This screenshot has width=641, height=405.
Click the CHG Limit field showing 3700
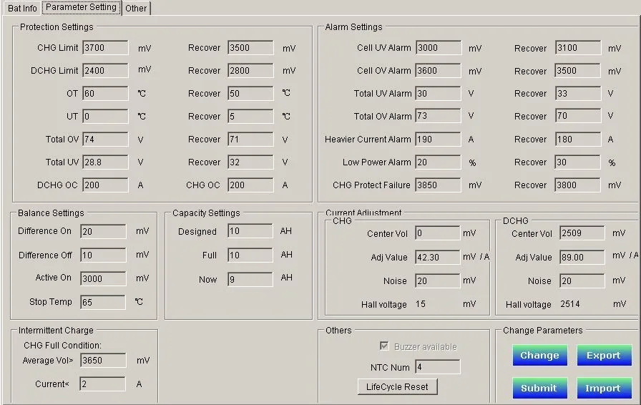[x=105, y=47]
